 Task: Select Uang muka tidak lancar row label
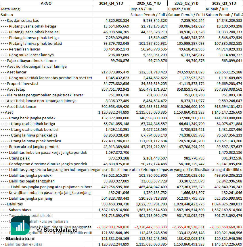click(50, 78)
